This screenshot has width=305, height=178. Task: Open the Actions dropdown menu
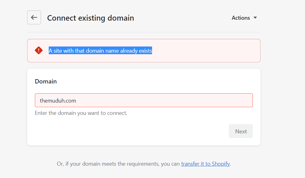(x=241, y=18)
